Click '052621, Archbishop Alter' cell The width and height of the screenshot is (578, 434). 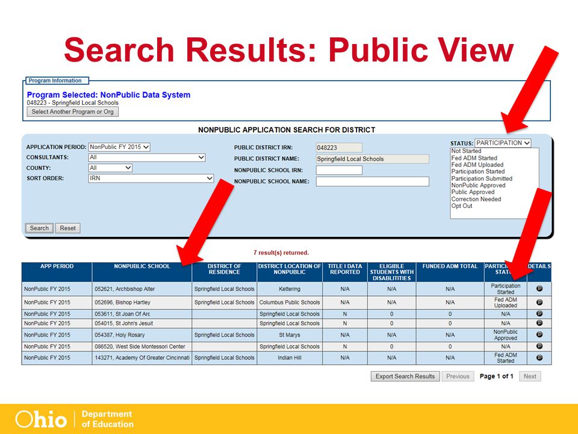(x=142, y=289)
